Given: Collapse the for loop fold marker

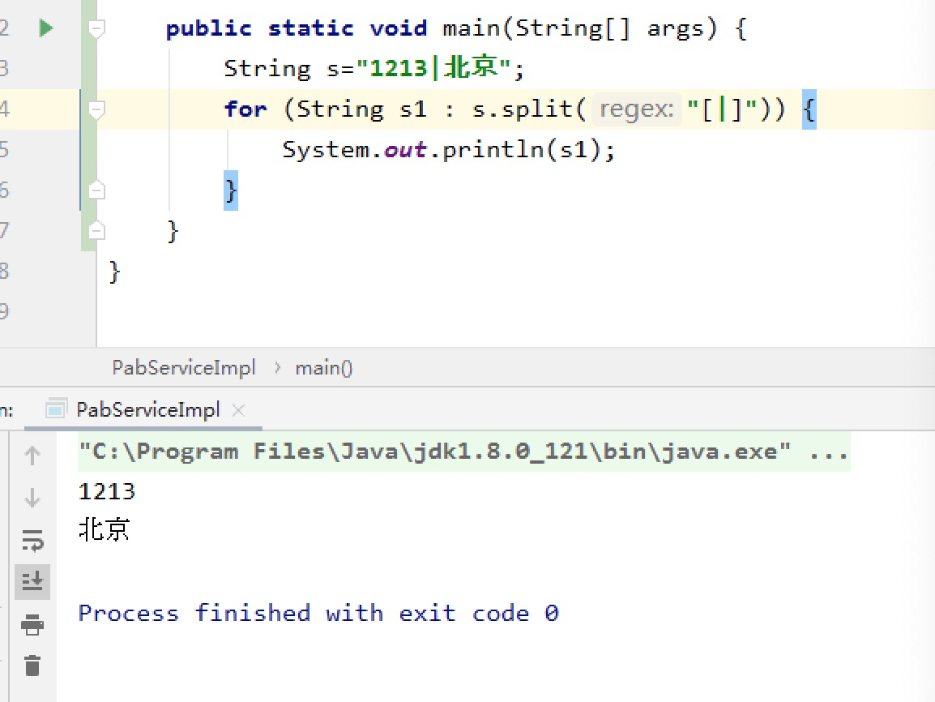Looking at the screenshot, I should coord(96,109).
